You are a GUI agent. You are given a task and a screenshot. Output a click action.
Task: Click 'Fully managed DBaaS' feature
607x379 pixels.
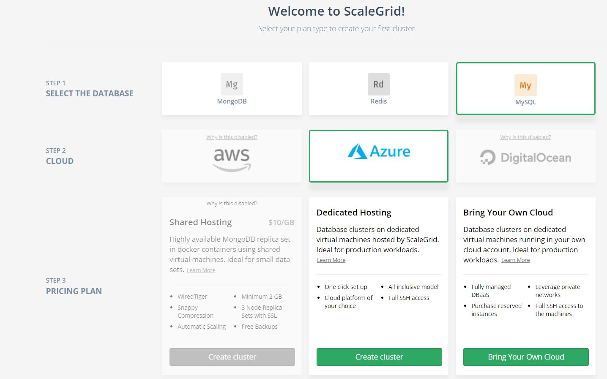pos(491,291)
